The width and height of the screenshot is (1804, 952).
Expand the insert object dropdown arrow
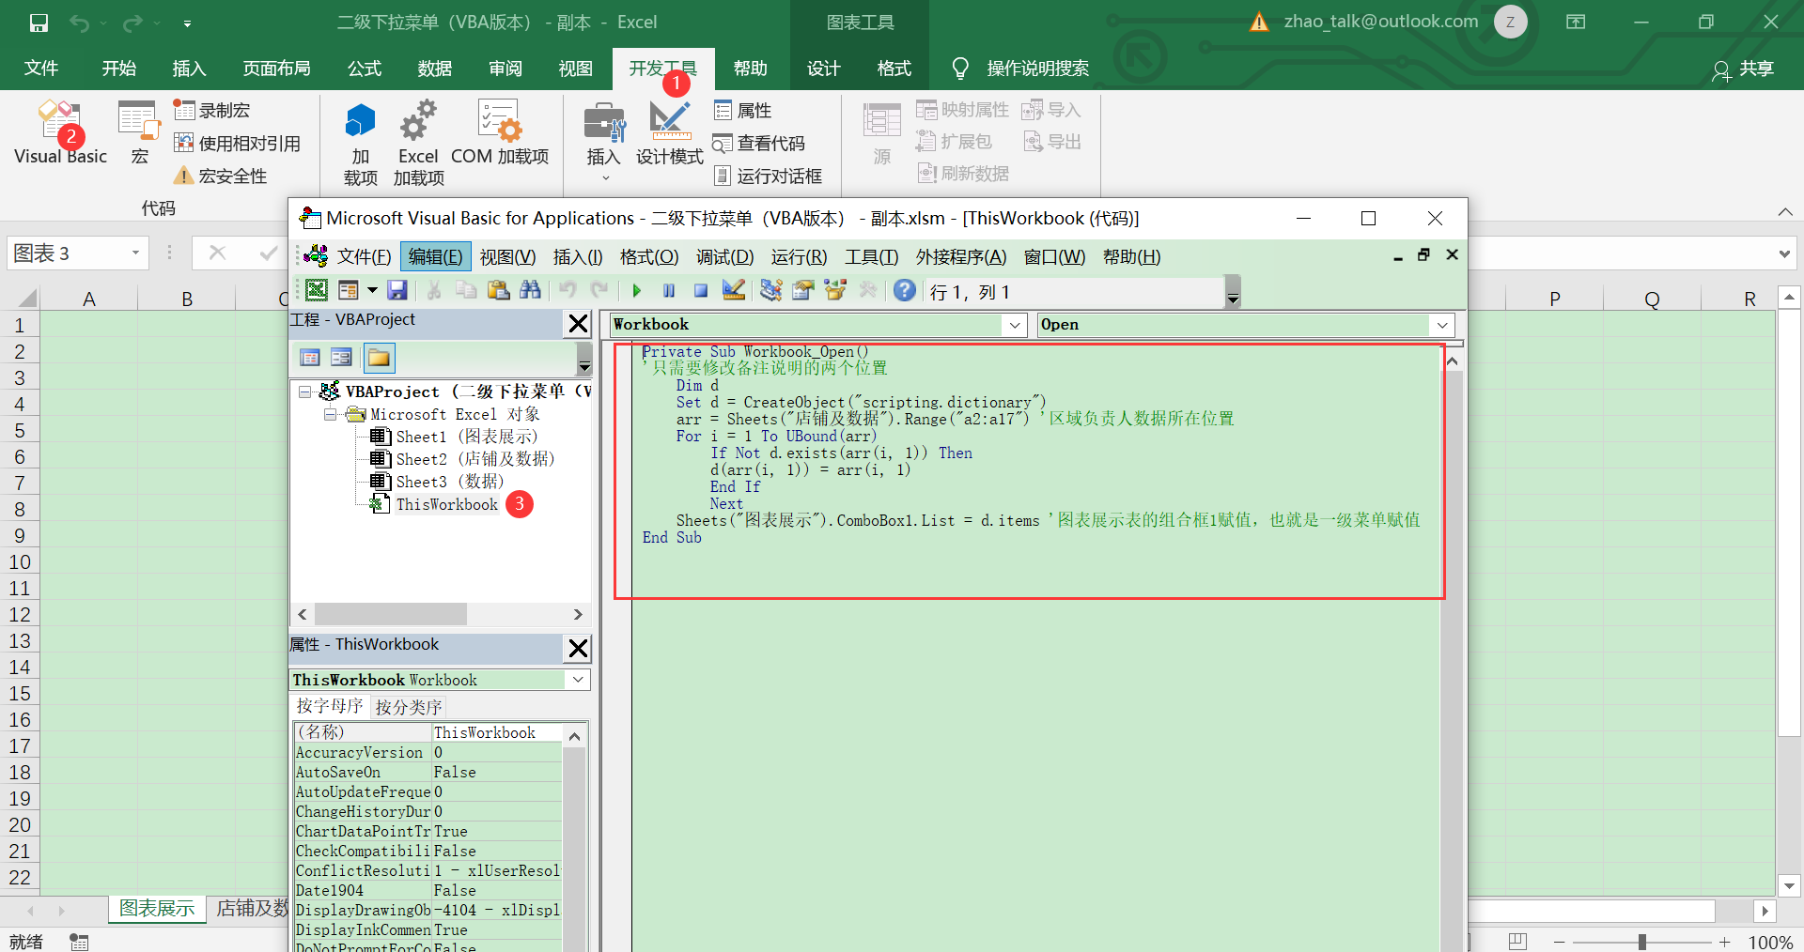(x=372, y=291)
